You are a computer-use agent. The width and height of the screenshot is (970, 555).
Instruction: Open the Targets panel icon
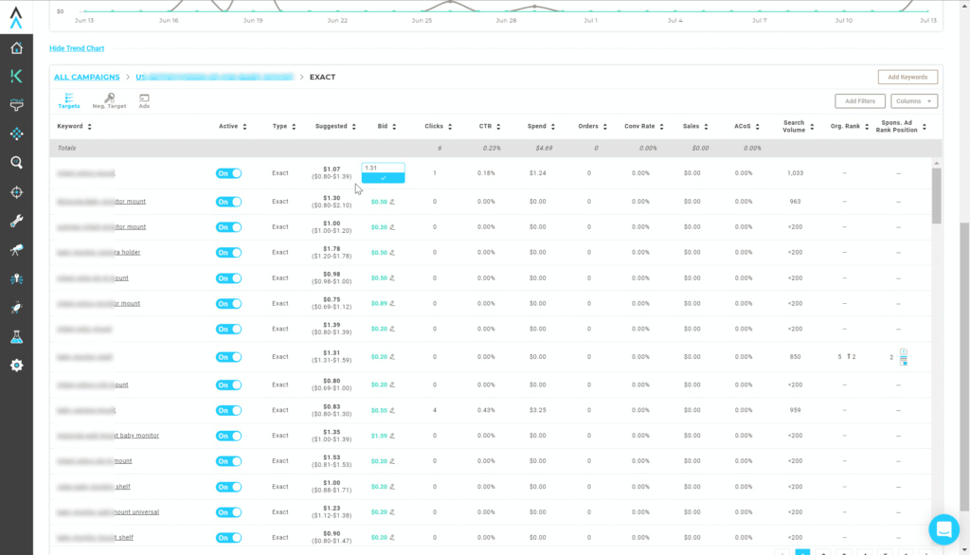click(68, 98)
